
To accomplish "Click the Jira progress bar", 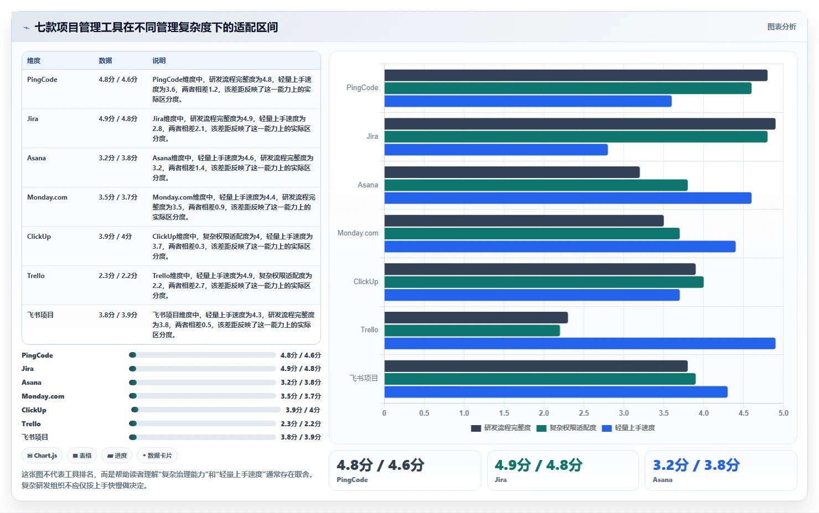I will 203,369.
